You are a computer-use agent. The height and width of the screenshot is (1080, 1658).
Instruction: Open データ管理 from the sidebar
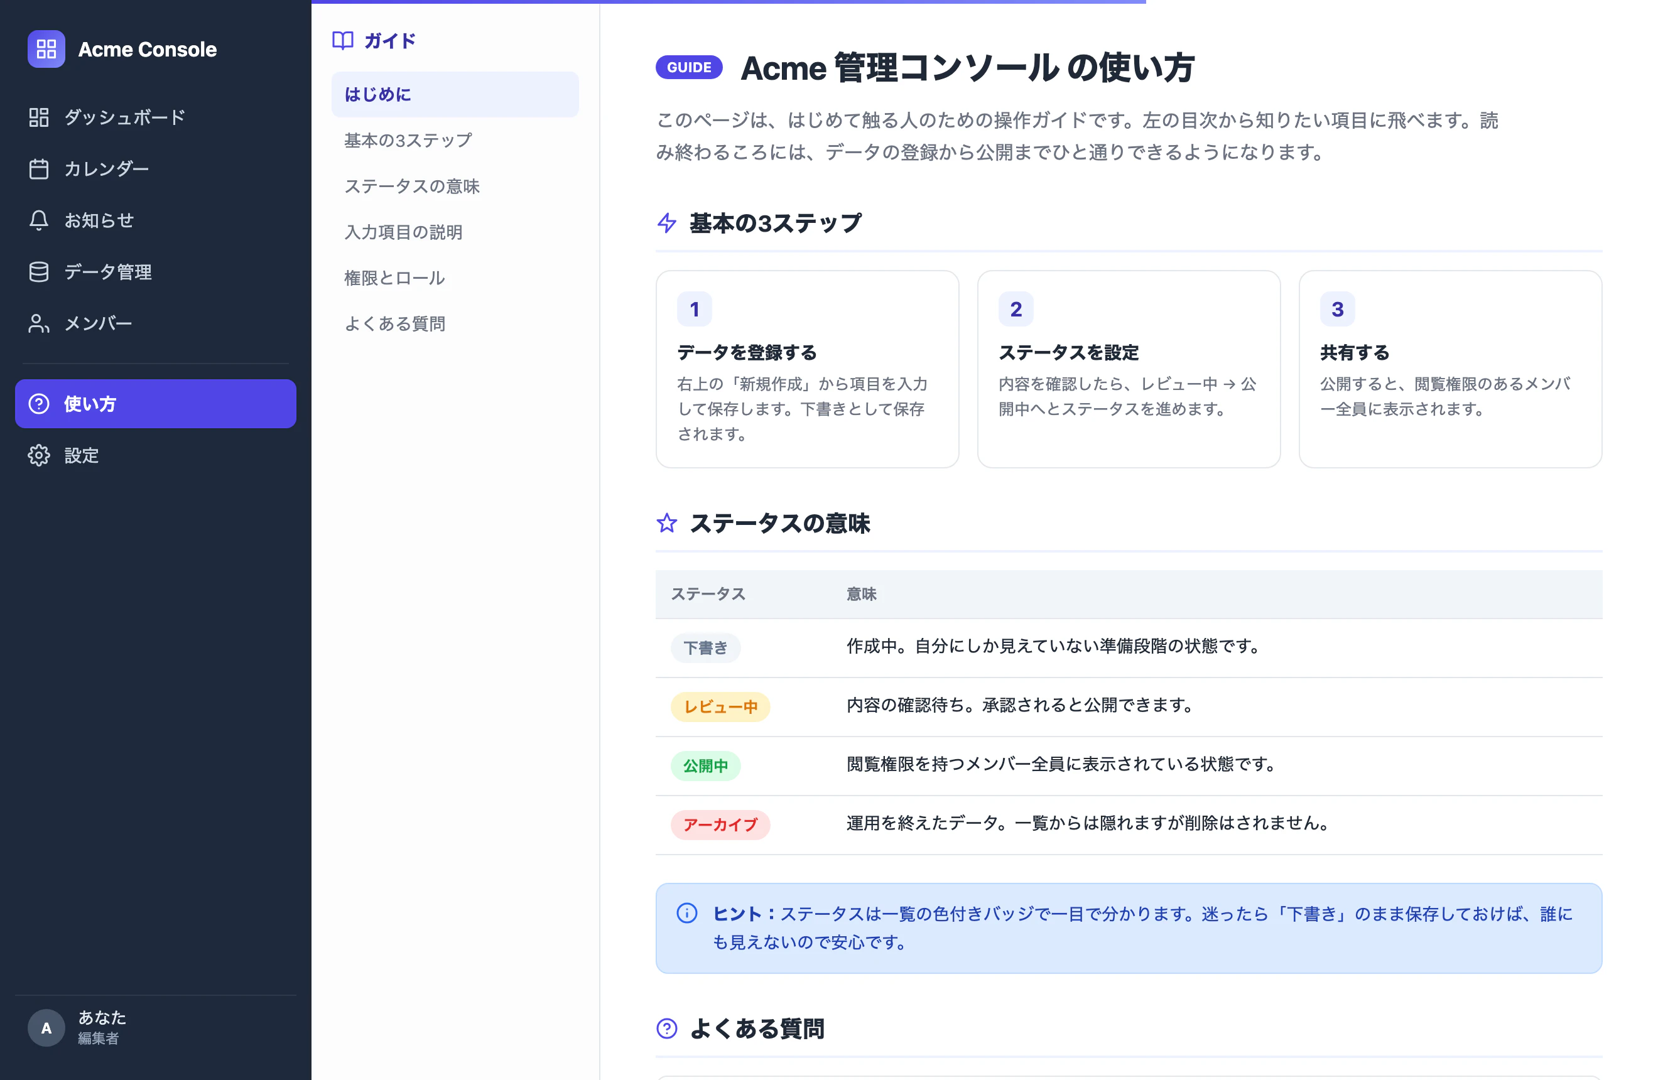click(x=155, y=271)
